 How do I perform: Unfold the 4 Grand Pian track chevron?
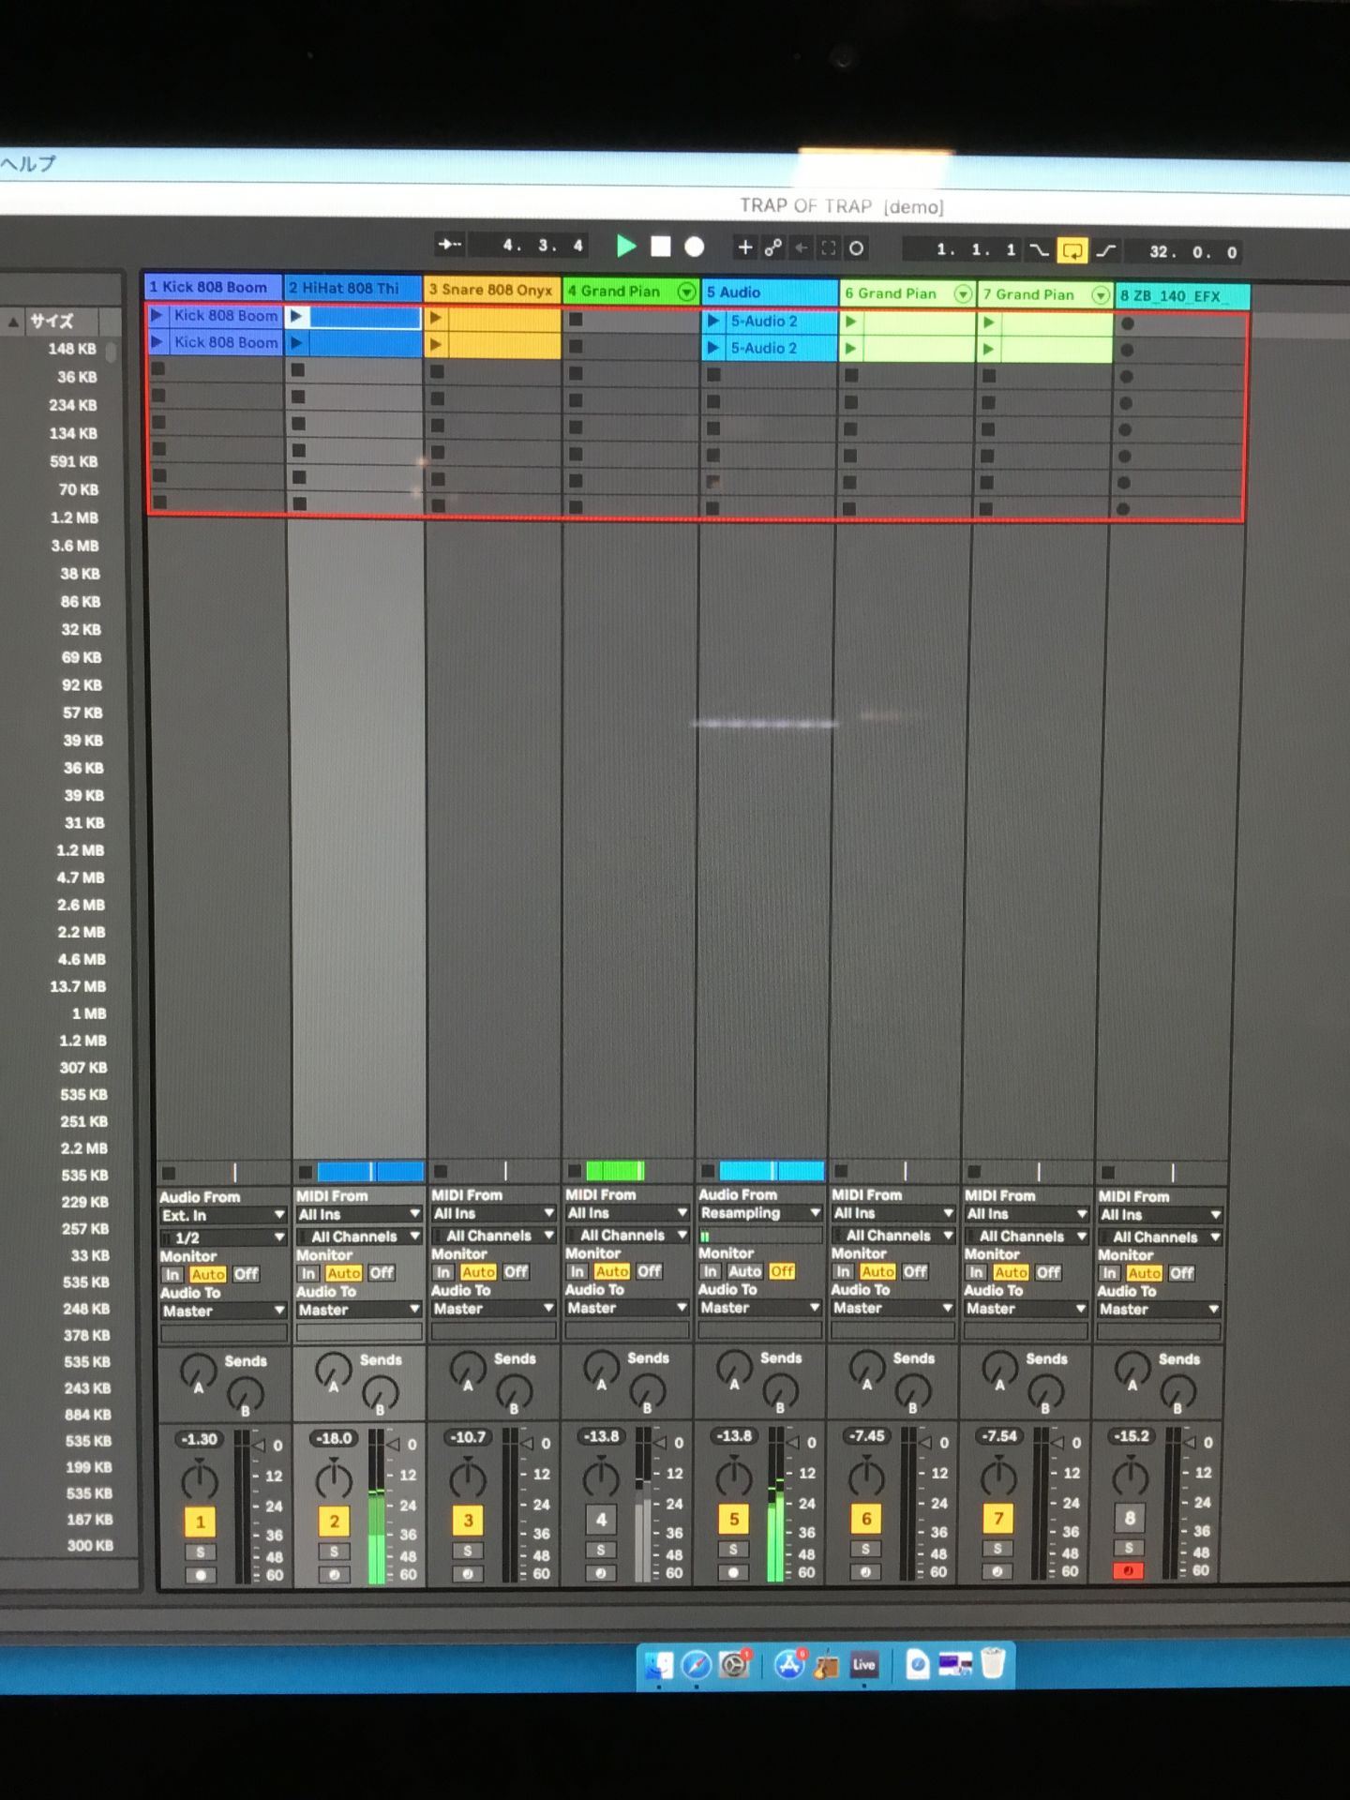tap(686, 292)
